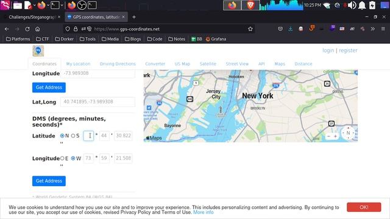
Task: Open Firefox launcher beside the text editor
Action: point(41,5)
